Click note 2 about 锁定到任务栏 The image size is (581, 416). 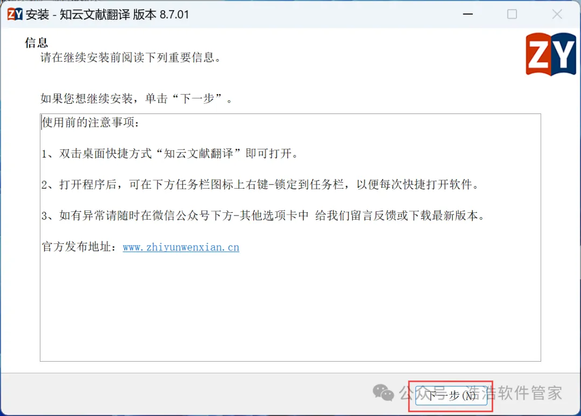coord(260,184)
